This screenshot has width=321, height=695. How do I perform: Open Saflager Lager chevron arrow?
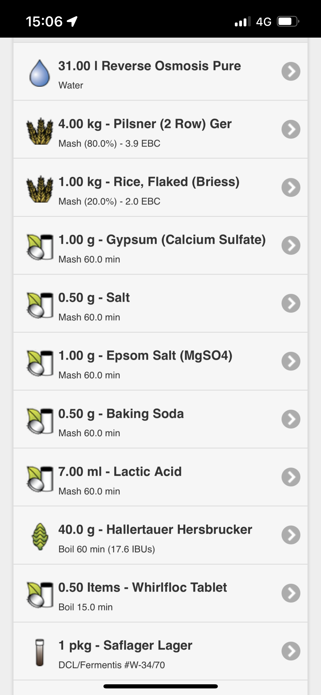tap(291, 651)
